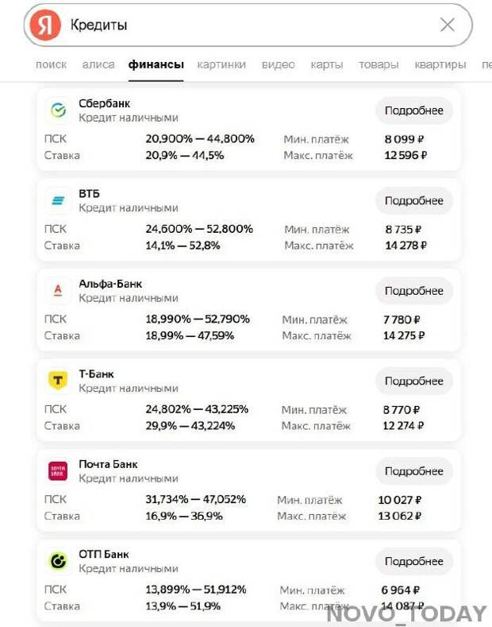Click the Yandex logo icon
Viewport: 492px width, 627px height.
[45, 25]
